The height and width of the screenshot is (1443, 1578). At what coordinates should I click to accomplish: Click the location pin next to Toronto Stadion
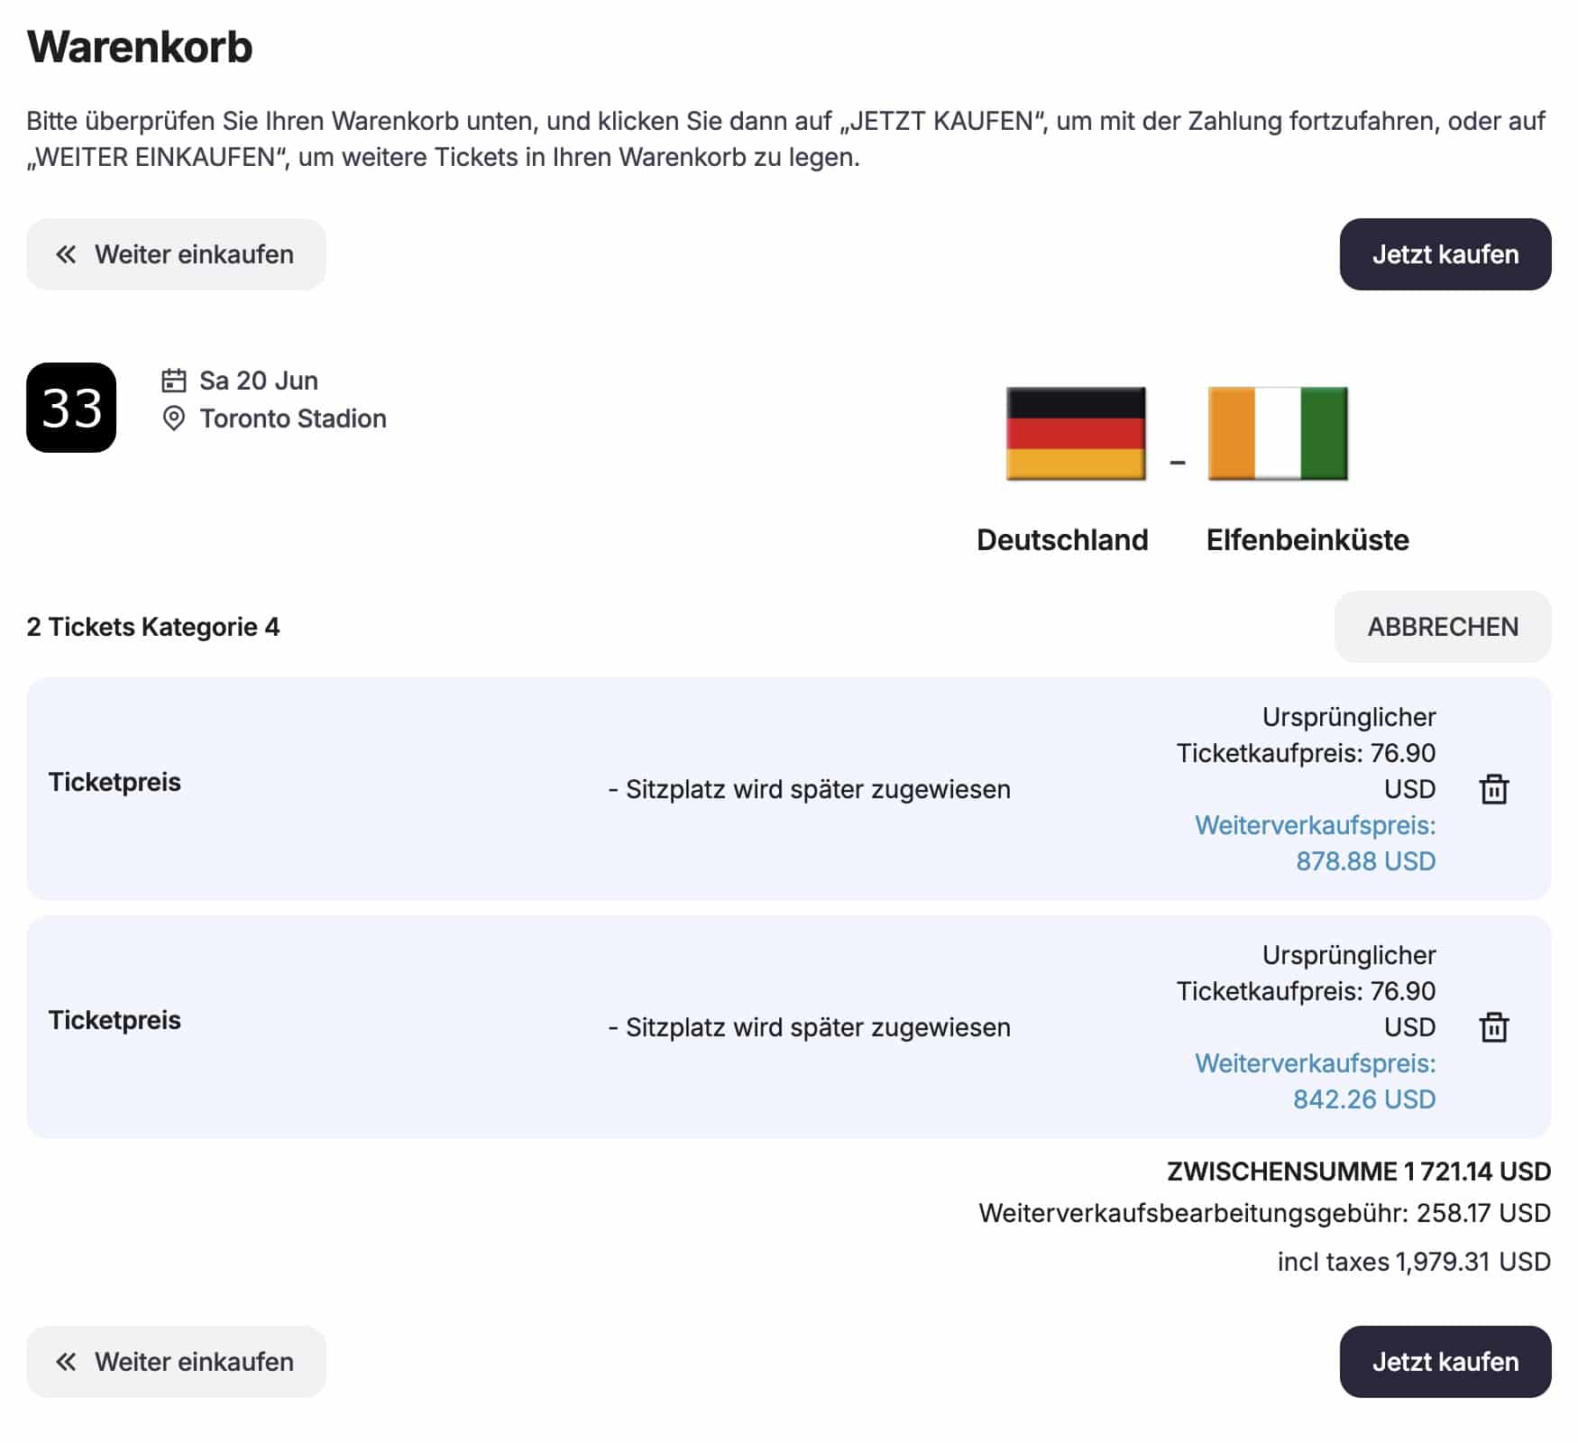coord(173,418)
